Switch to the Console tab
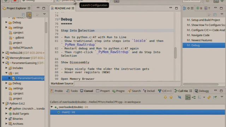 pos(87,91)
